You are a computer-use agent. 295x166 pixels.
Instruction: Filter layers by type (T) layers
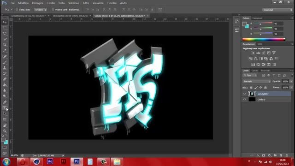pos(274,76)
